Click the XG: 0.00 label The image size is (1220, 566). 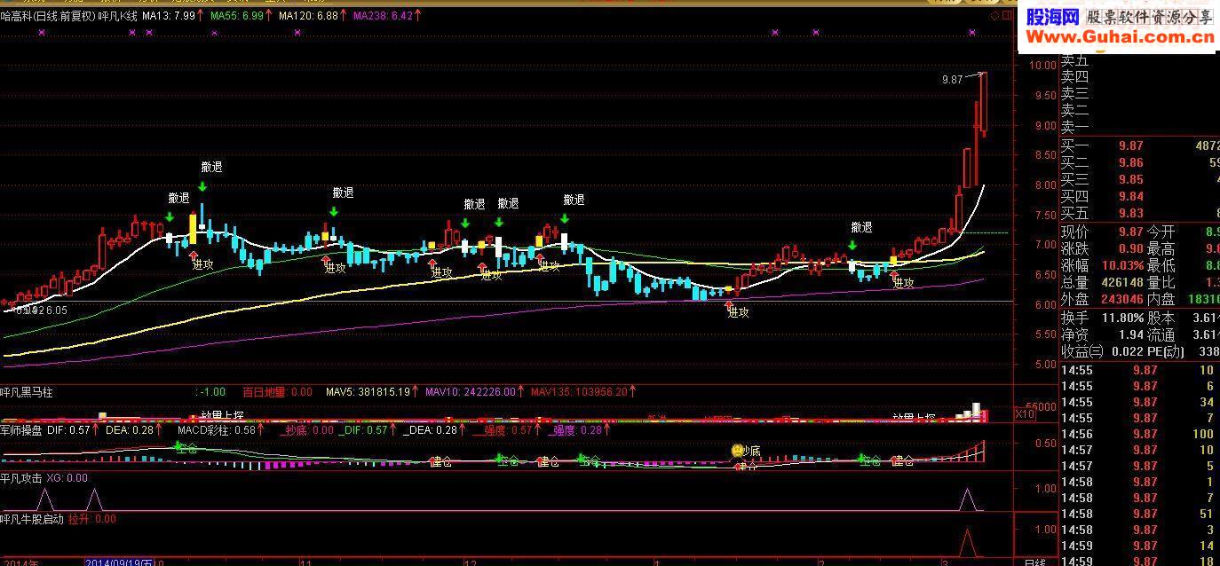coord(67,477)
